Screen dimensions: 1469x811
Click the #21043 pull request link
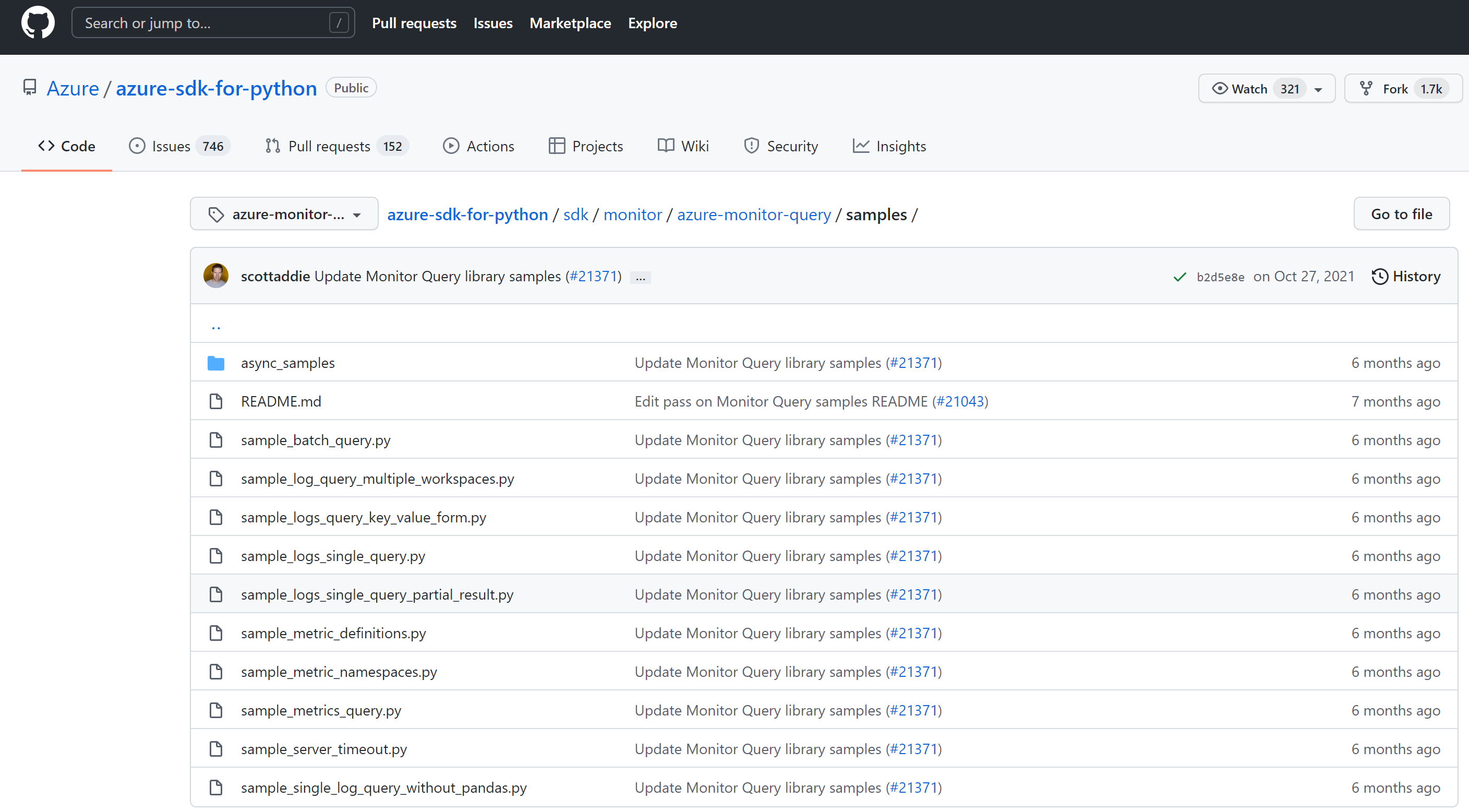pos(960,401)
